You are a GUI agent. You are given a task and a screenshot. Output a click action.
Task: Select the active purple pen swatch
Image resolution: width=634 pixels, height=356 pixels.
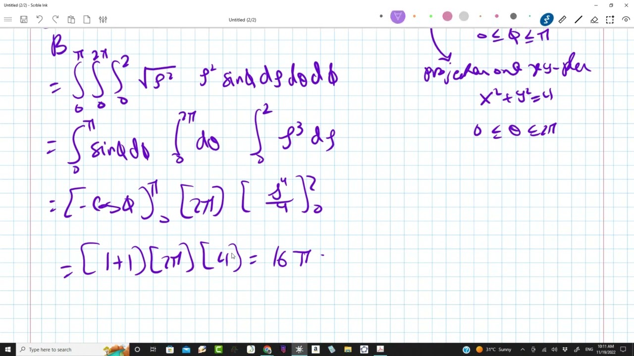click(x=398, y=16)
